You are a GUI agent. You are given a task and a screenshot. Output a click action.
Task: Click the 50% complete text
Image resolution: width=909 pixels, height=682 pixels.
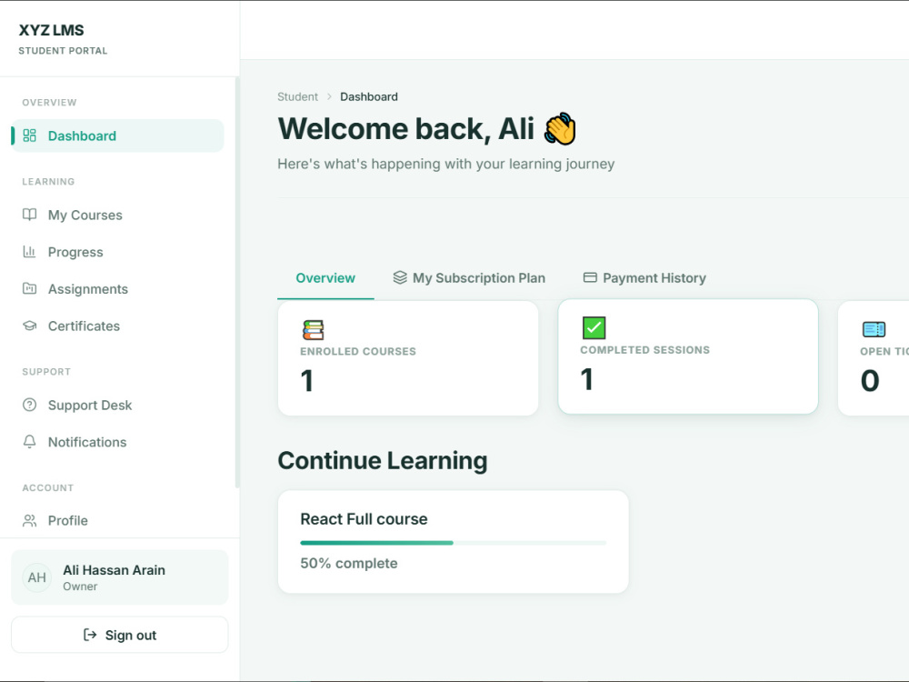point(349,563)
